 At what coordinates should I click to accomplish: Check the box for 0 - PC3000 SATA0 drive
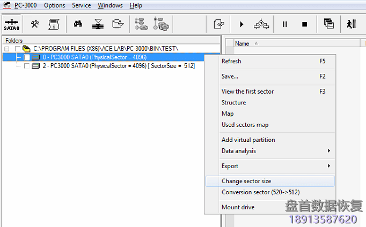pos(27,57)
